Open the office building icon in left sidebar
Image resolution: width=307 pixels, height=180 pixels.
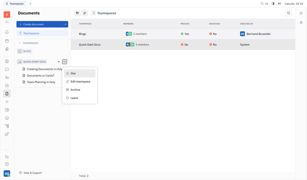point(7,49)
